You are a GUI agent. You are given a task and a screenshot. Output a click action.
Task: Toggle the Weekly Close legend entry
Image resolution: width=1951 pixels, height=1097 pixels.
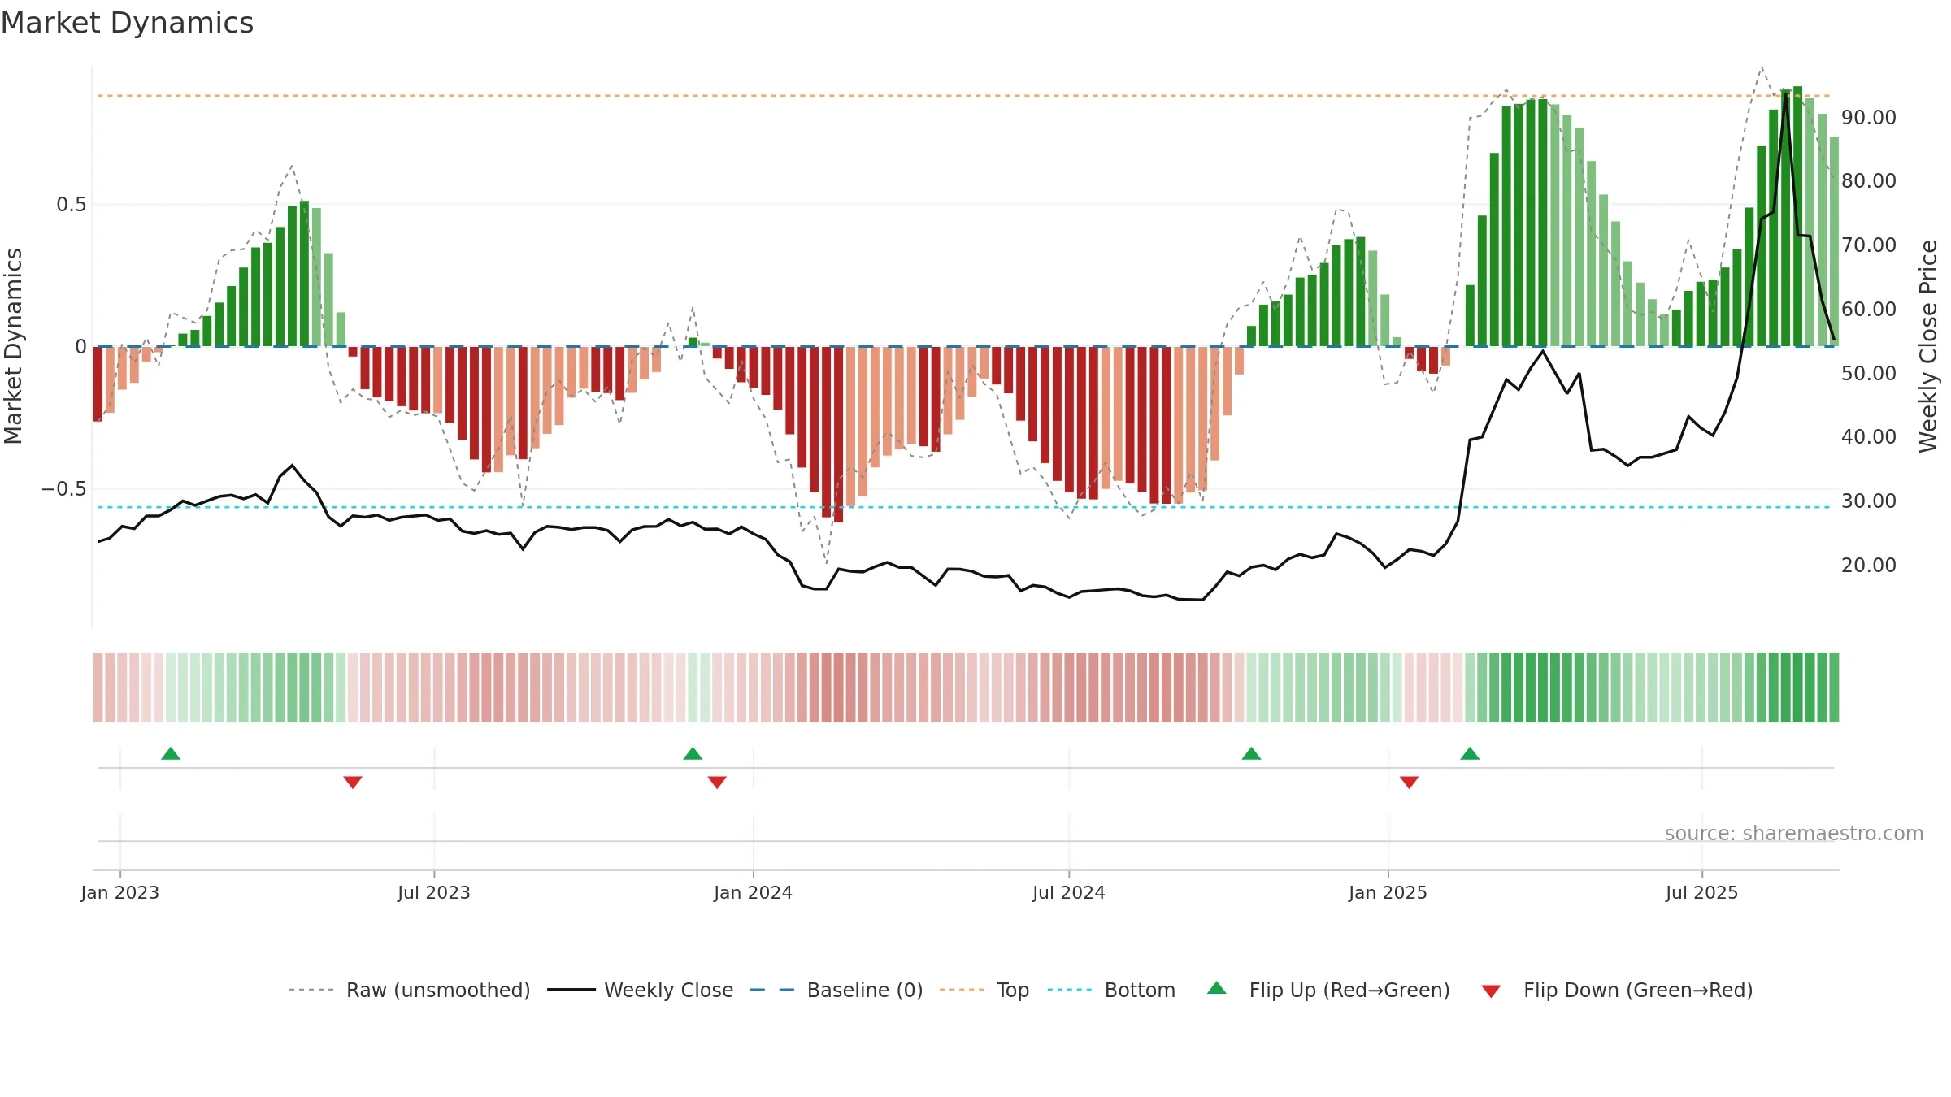[x=640, y=990]
